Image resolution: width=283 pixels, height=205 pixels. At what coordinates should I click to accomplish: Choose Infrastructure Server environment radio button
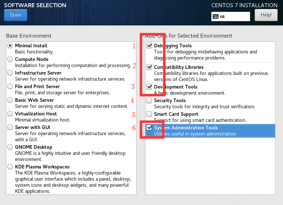pyautogui.click(x=10, y=73)
